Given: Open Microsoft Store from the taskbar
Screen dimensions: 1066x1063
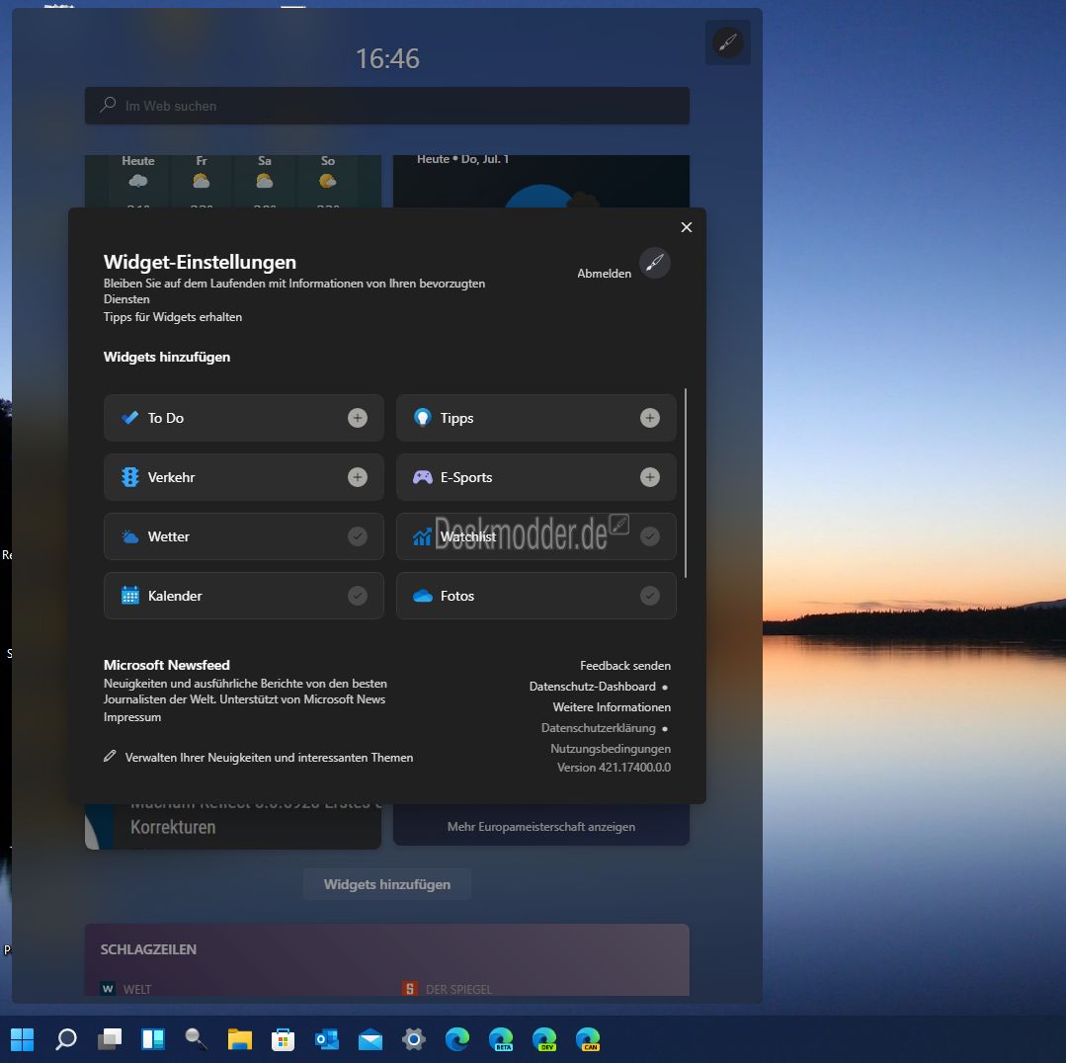Looking at the screenshot, I should click(283, 1039).
